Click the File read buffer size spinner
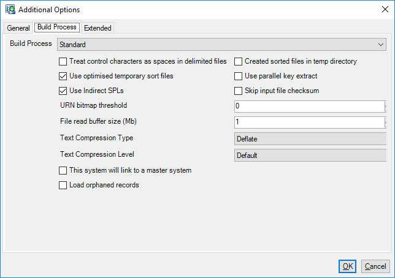This screenshot has width=395, height=278. click(385, 122)
